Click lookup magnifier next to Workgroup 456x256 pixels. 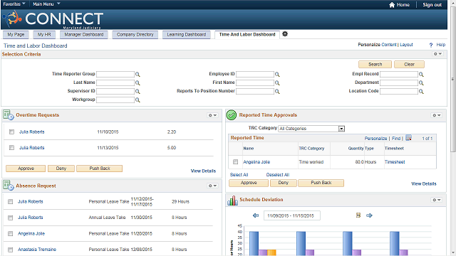click(x=138, y=100)
